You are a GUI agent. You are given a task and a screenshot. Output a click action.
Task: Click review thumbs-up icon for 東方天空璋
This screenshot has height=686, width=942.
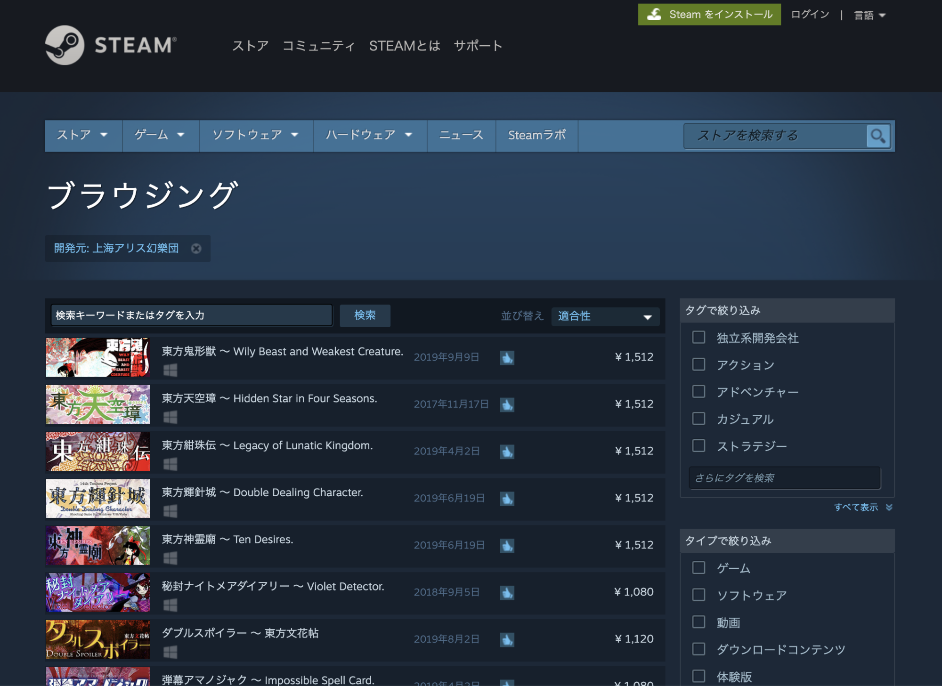(x=507, y=405)
